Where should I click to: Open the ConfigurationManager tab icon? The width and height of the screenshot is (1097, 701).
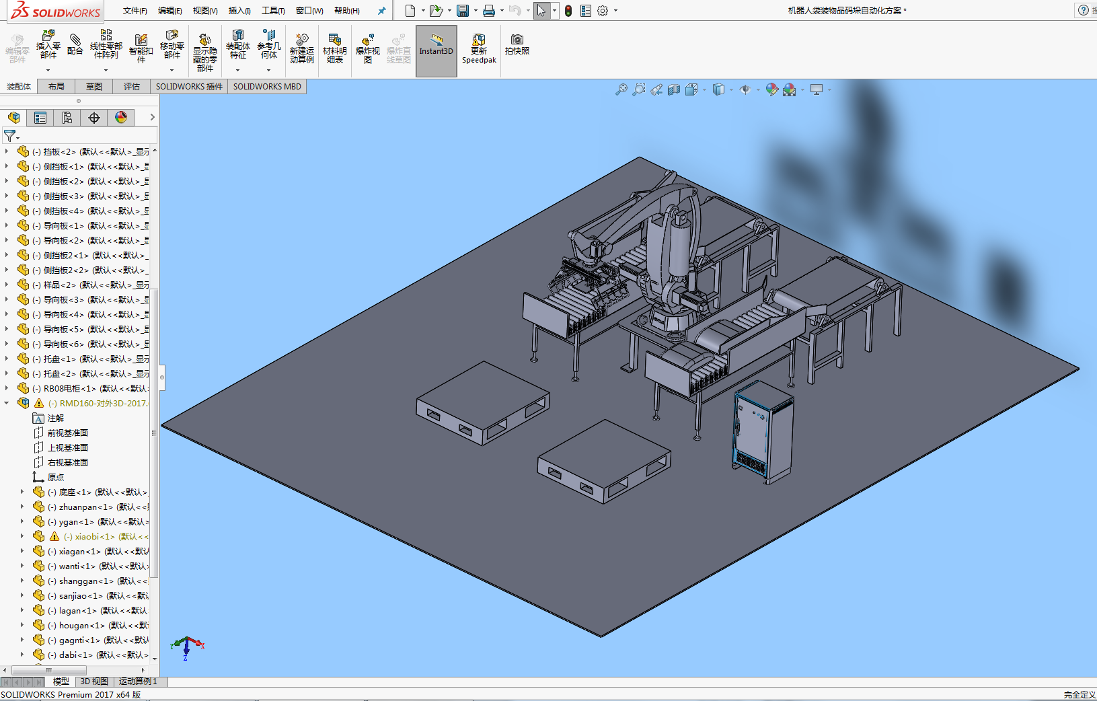pyautogui.click(x=67, y=118)
